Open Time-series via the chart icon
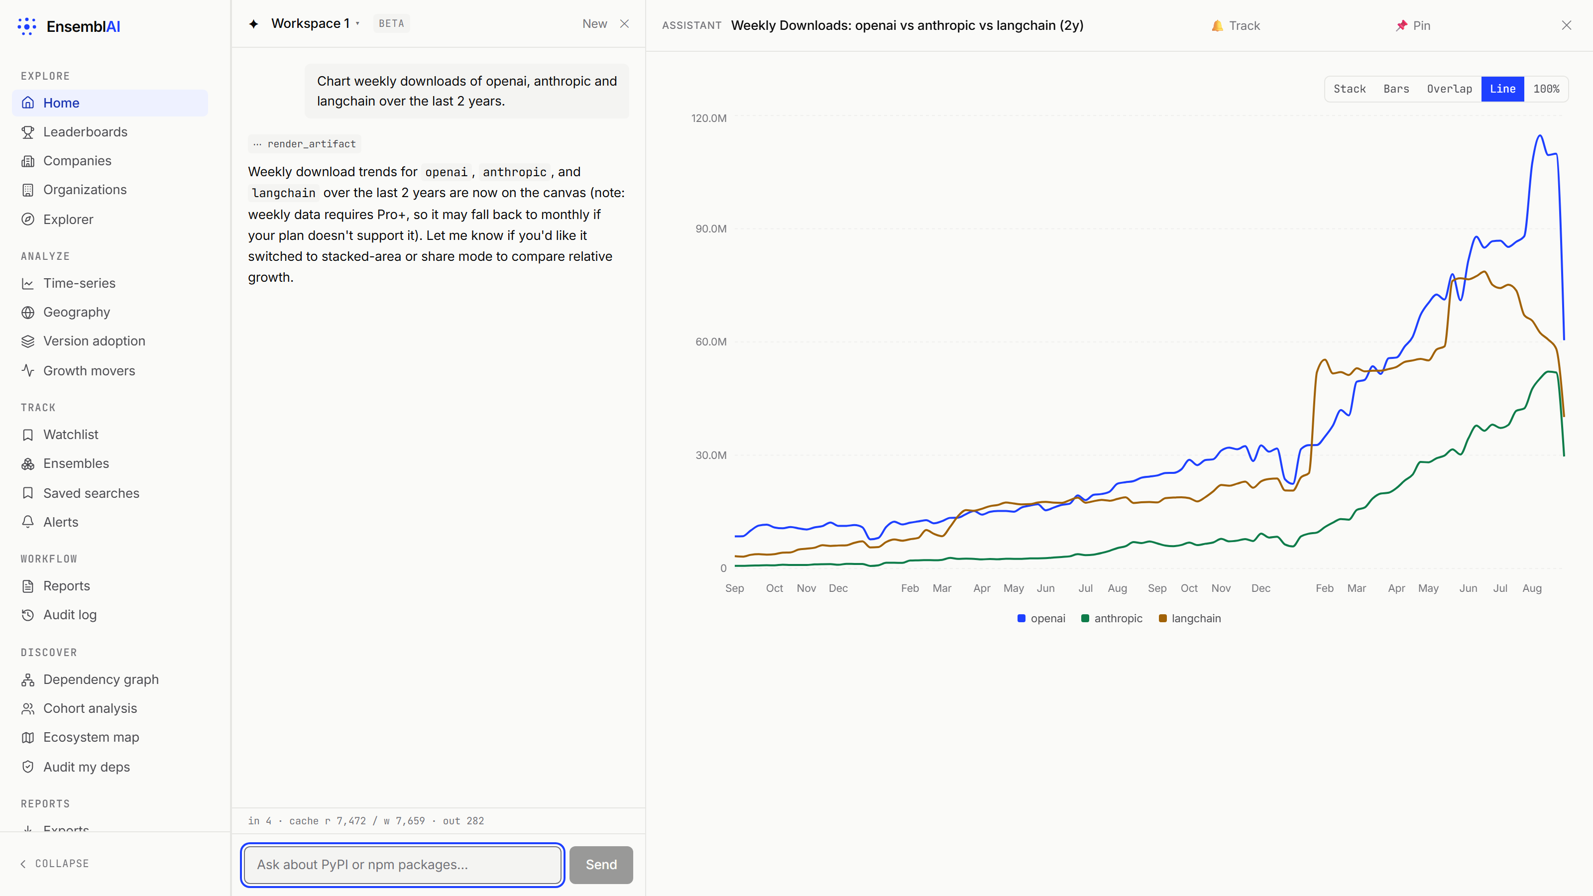This screenshot has height=896, width=1593. 28,283
